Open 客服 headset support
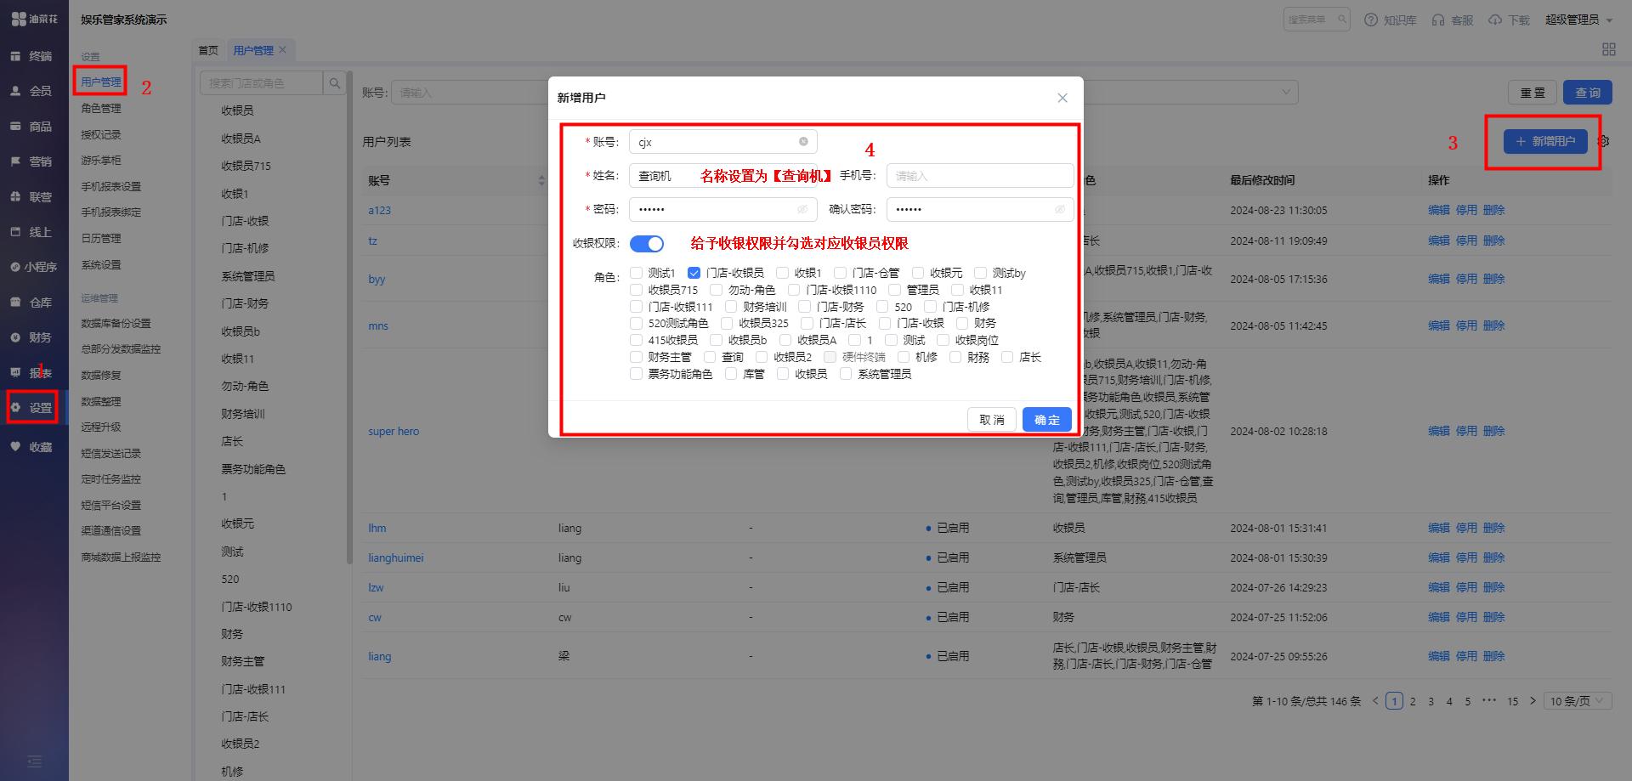Viewport: 1632px width, 781px height. pos(1453,20)
